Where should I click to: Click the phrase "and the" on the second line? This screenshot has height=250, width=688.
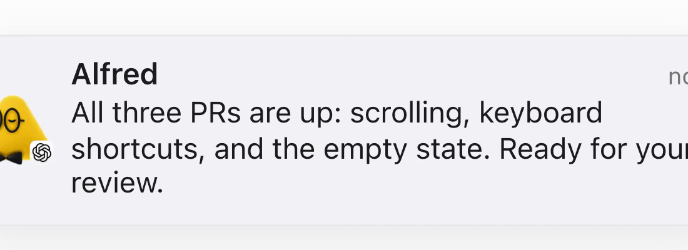tap(265, 149)
